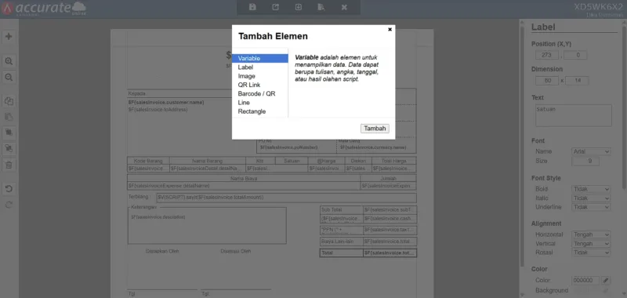627x298 pixels.
Task: Click the add element plus icon in left sidebar
Action: [x=9, y=36]
